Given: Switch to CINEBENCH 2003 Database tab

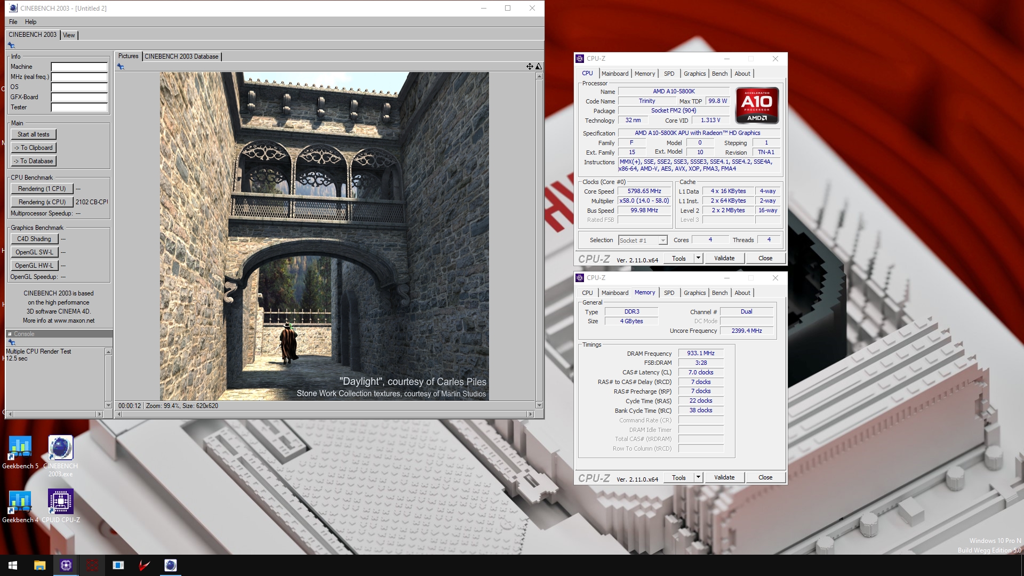Looking at the screenshot, I should pos(181,57).
